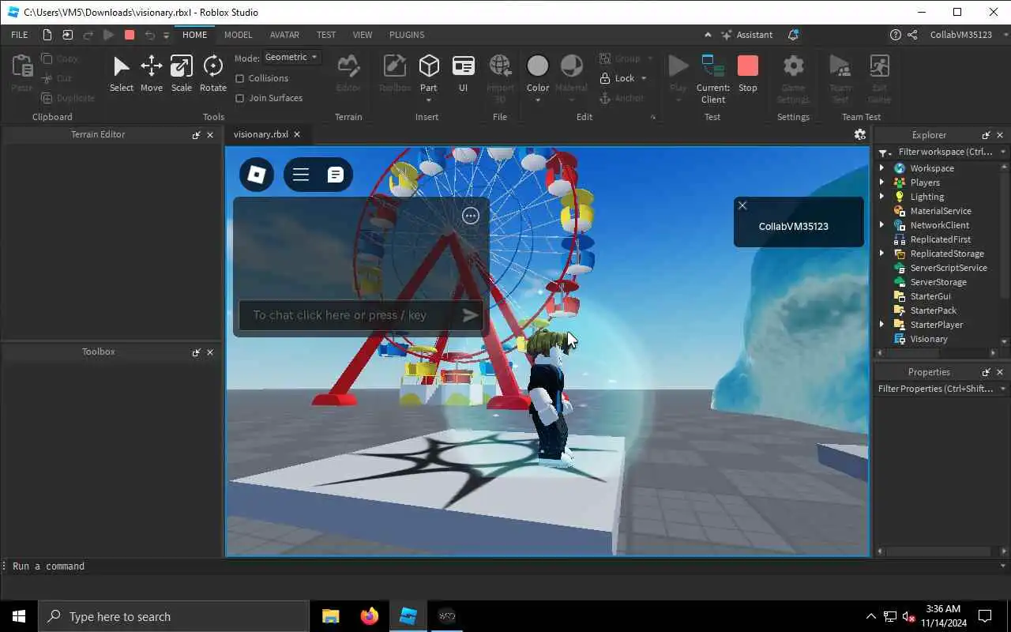Open the Mode Geometric dropdown
The image size is (1011, 632).
291,57
